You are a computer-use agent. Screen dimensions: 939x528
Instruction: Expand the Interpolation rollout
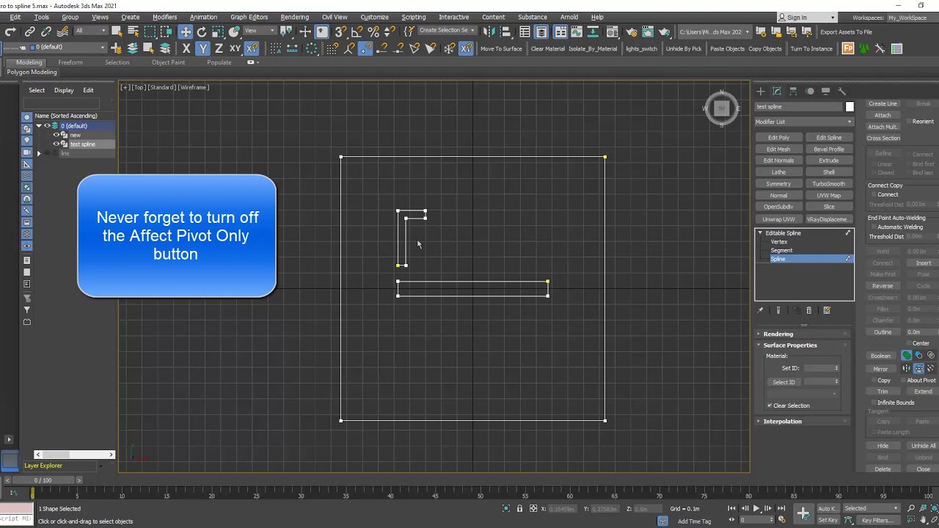point(802,421)
